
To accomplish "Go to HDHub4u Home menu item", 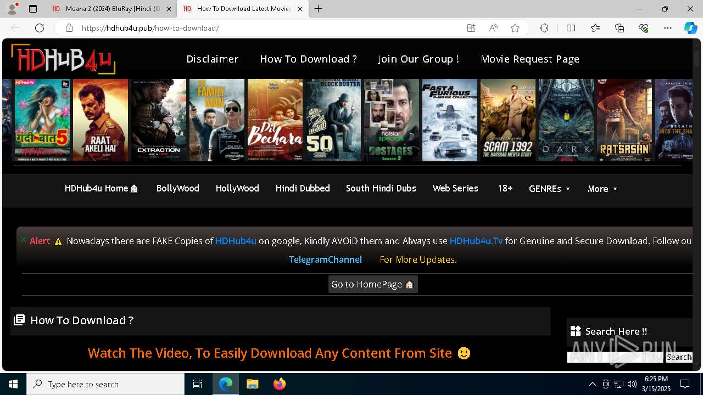I will [x=102, y=188].
